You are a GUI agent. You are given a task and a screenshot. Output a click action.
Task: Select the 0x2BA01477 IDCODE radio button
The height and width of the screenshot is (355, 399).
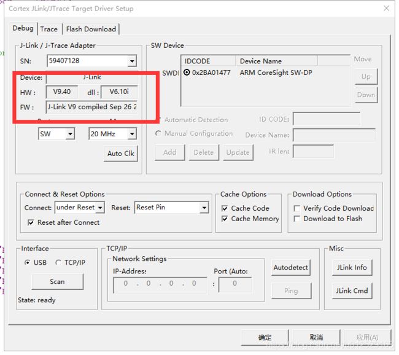[x=187, y=72]
